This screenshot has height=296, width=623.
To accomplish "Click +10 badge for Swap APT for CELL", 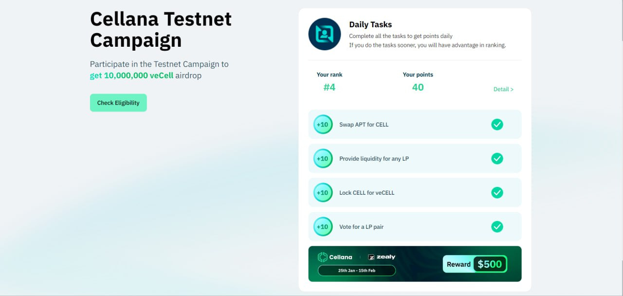I will click(x=323, y=125).
